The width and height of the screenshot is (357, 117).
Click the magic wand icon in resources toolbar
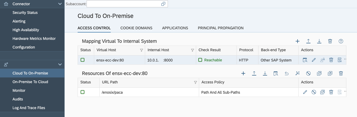(x=298, y=73)
